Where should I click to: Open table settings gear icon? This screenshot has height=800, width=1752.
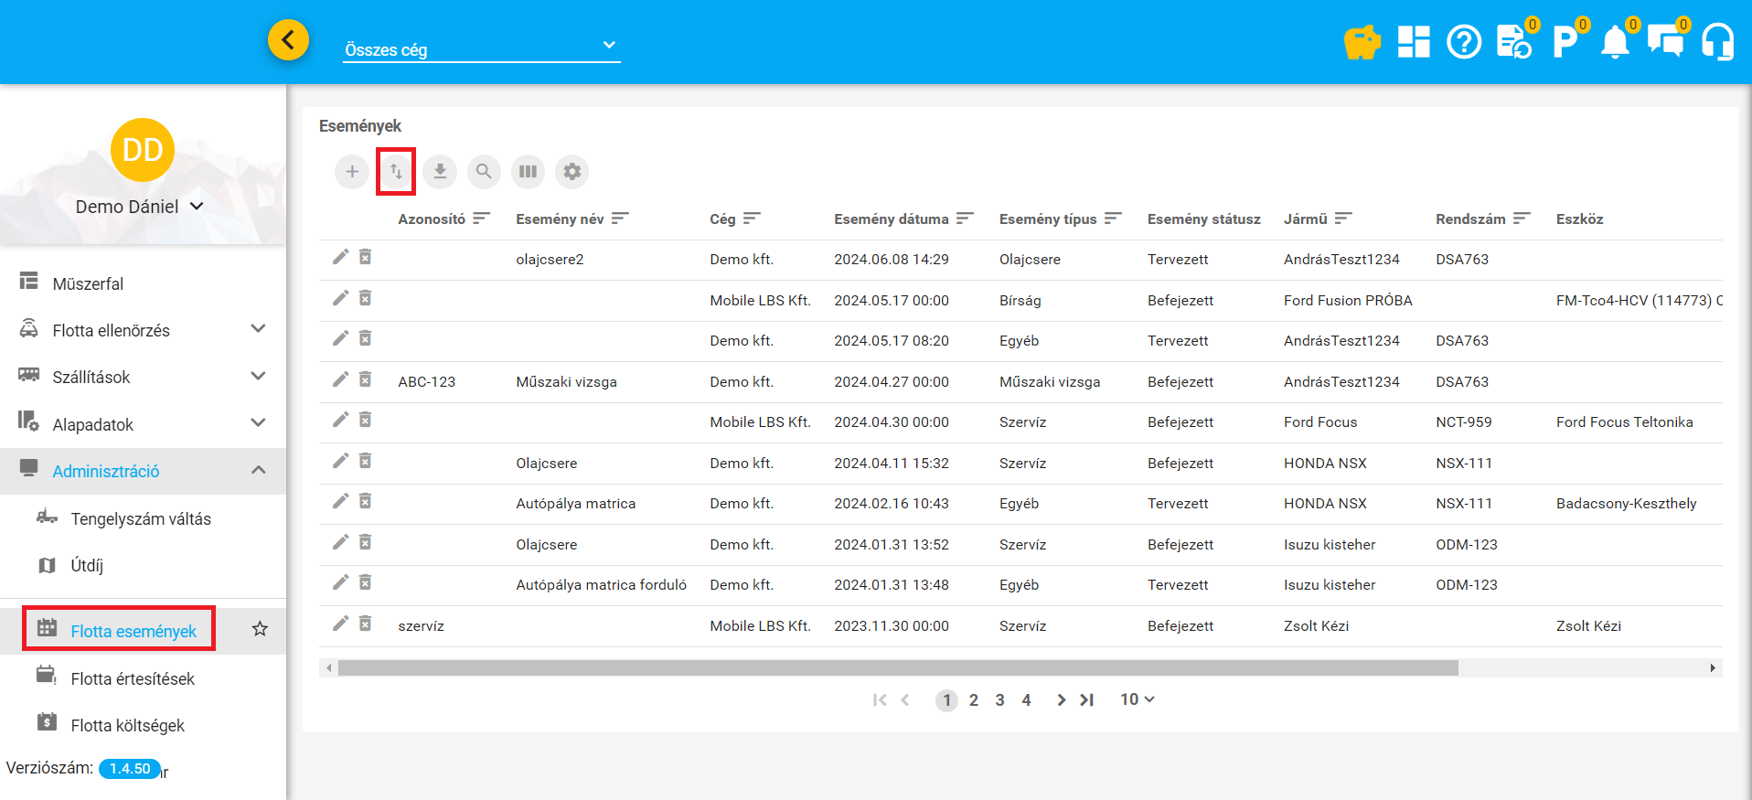(572, 172)
